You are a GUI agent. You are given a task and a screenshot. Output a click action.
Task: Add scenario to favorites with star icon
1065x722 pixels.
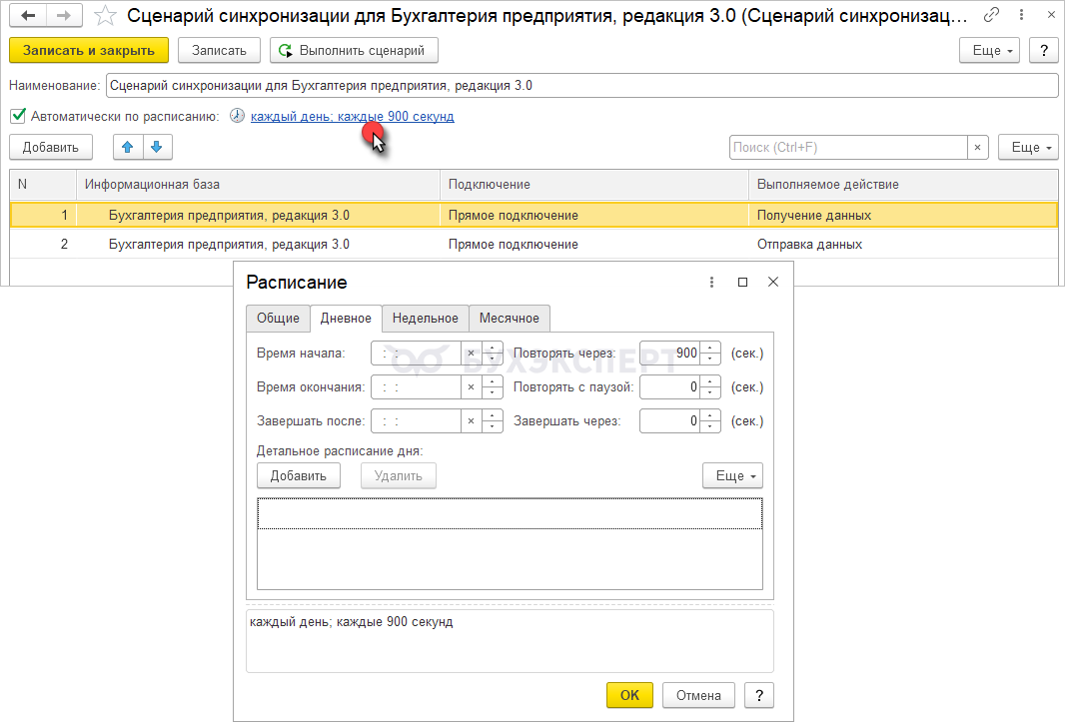105,16
